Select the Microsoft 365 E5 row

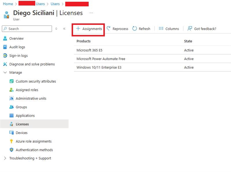tap(152, 50)
